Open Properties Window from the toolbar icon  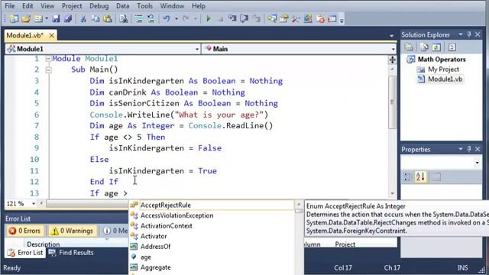point(283,19)
